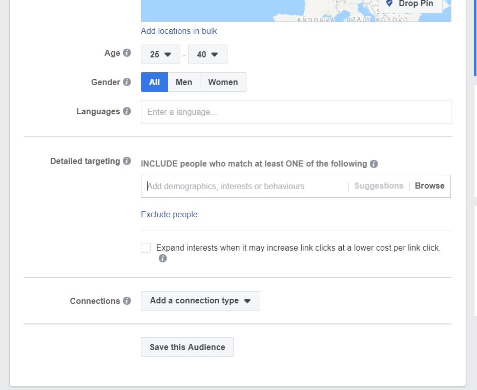
Task: Open the minimum age 25 dropdown
Action: coord(161,54)
